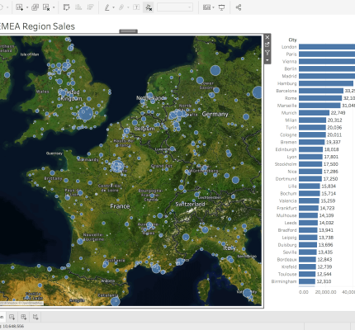Expand the Show/Hide cards dropdown arrow
Viewport: 355px width, 330px height.
pyautogui.click(x=214, y=7)
